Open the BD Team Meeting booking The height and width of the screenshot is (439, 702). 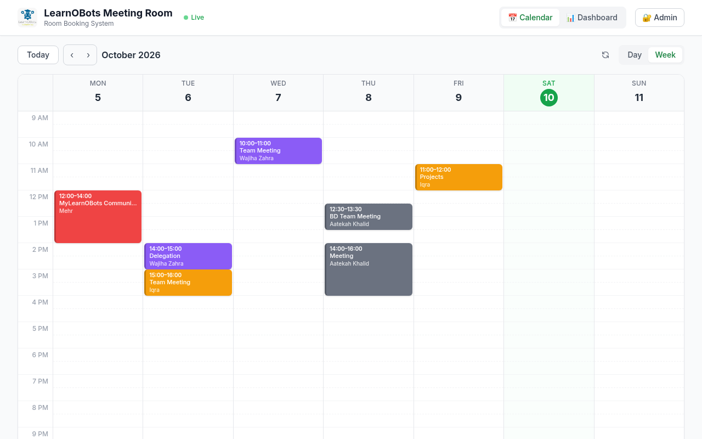[369, 217]
